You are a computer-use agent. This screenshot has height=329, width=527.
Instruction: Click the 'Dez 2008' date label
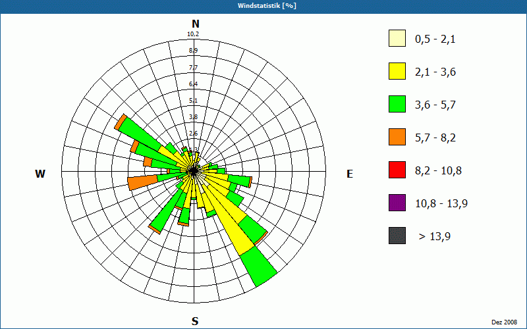(504, 322)
